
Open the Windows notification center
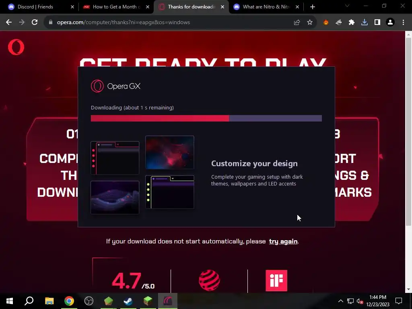[x=399, y=301]
